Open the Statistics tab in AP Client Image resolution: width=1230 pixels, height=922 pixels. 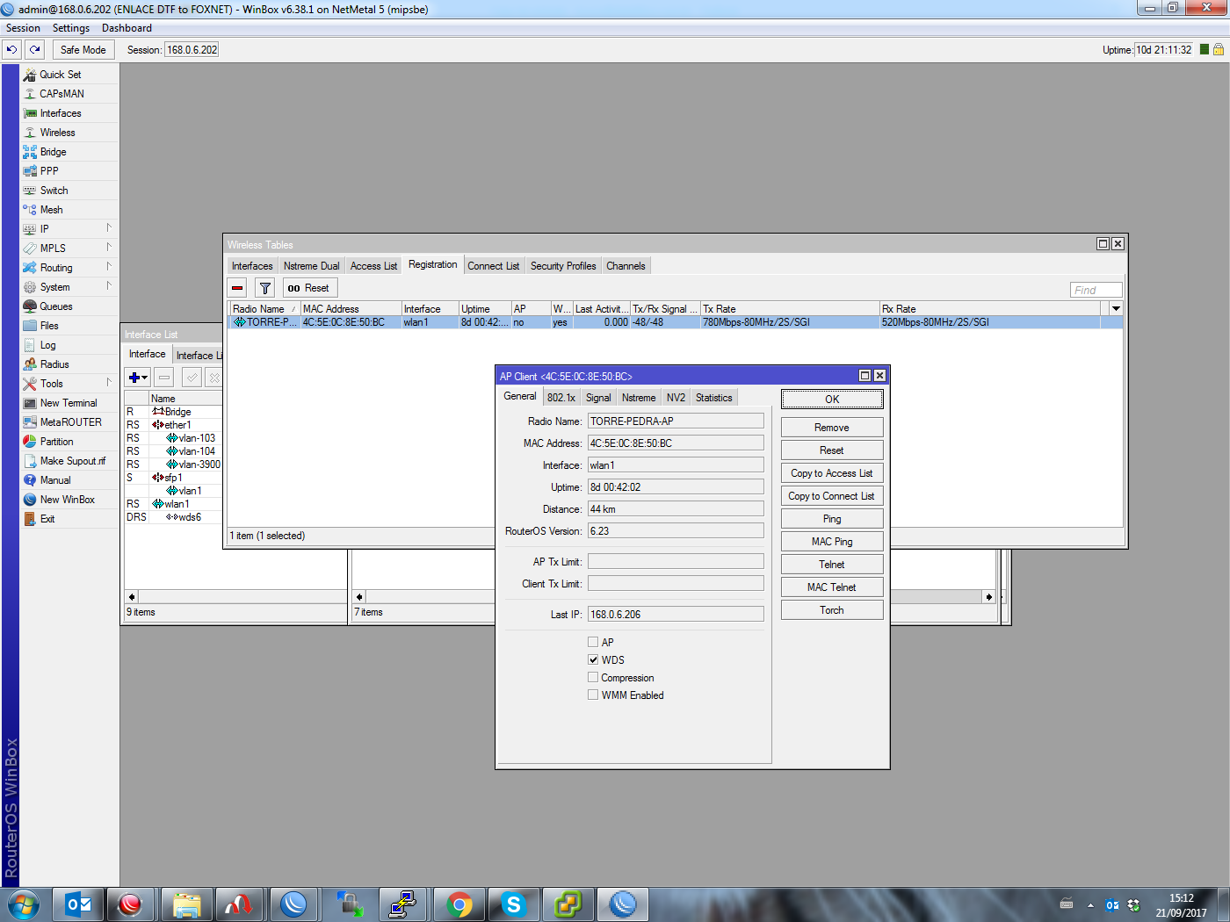click(713, 398)
